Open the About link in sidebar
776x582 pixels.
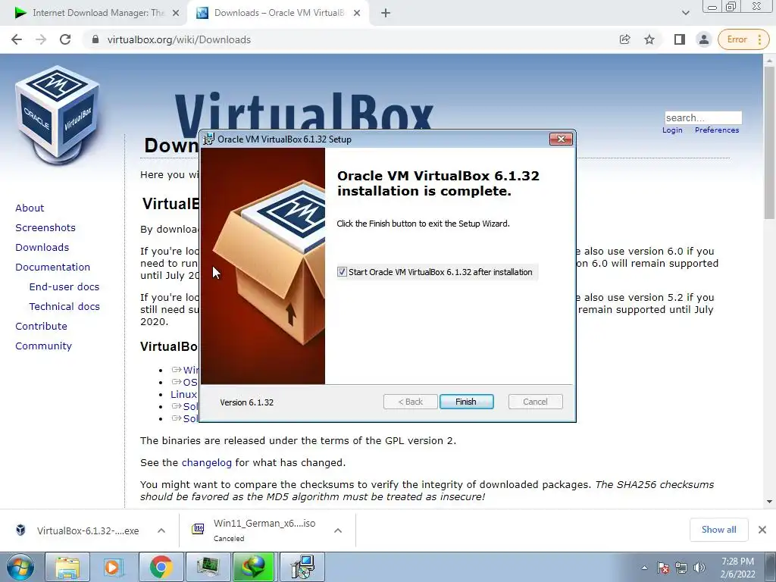click(x=30, y=208)
